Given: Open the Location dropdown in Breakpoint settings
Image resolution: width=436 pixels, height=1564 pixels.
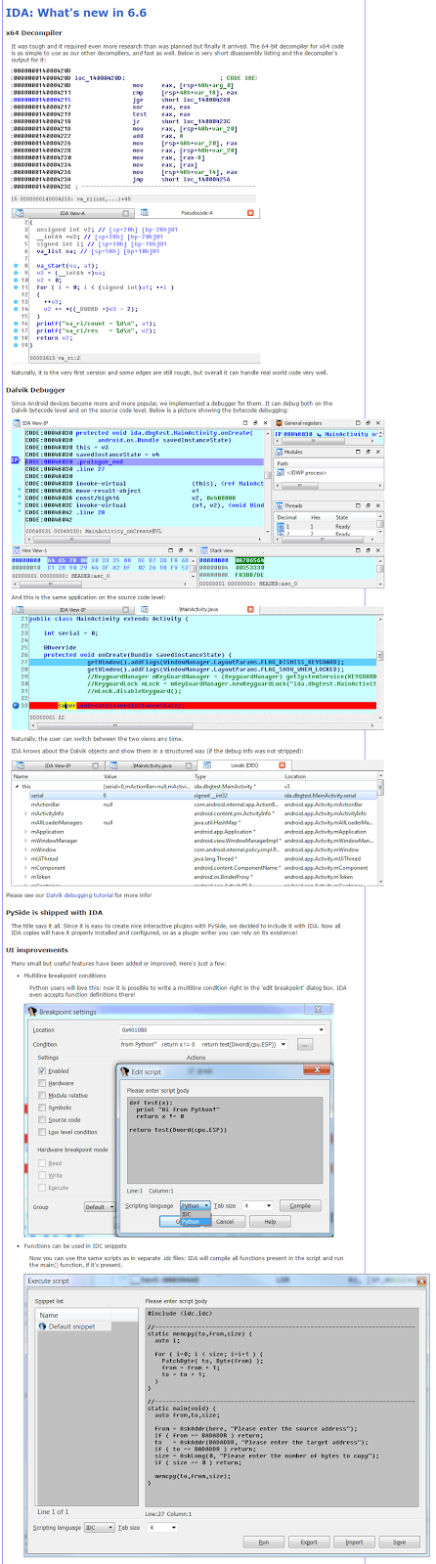Looking at the screenshot, I should click(321, 1029).
